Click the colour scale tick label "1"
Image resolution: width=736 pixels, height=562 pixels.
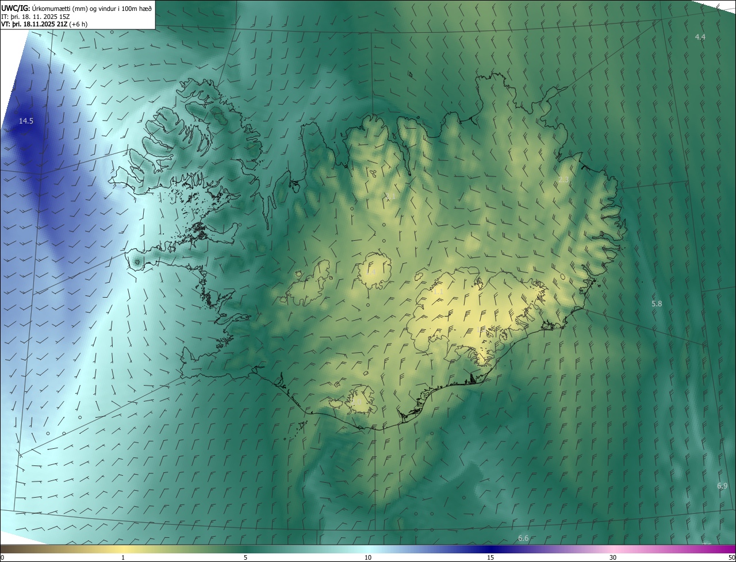[123, 557]
